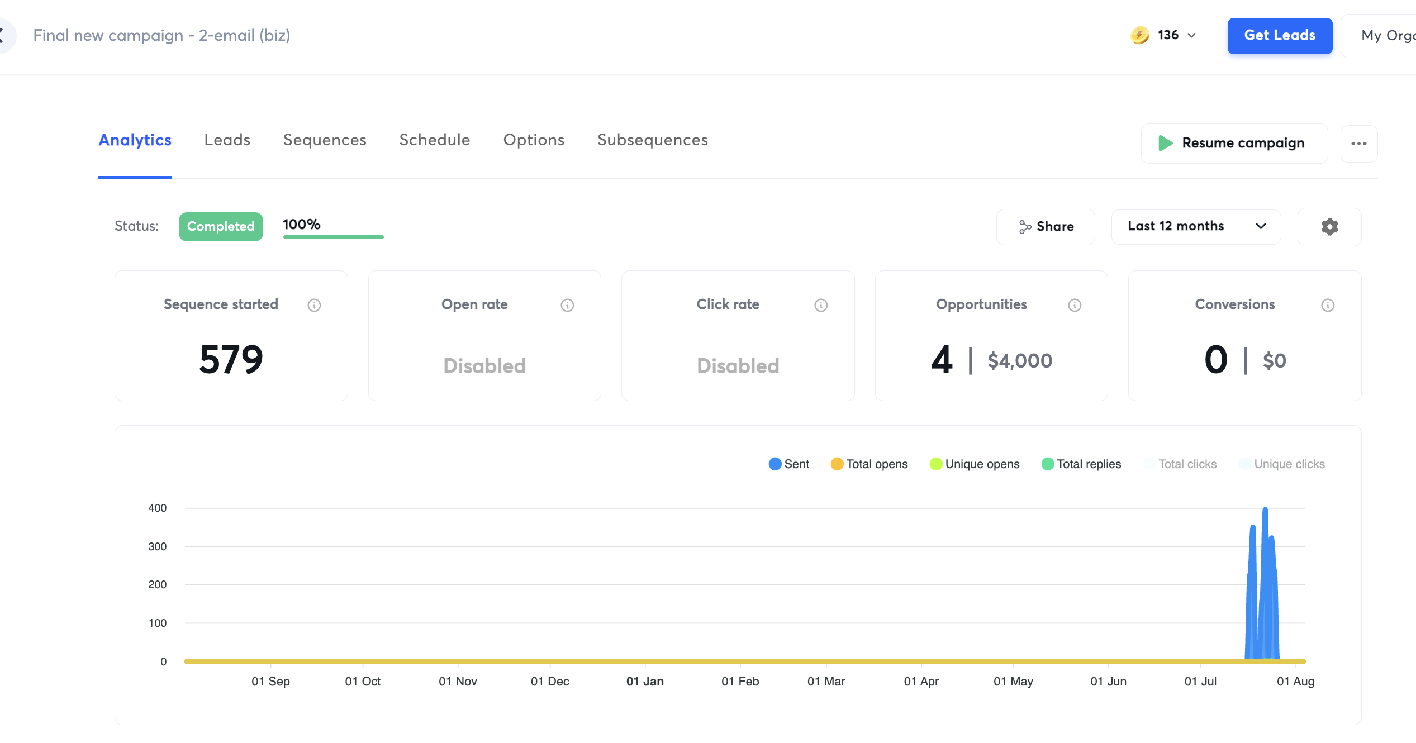Image resolution: width=1416 pixels, height=743 pixels.
Task: Click info icon beside Opportunities
Action: (x=1075, y=305)
